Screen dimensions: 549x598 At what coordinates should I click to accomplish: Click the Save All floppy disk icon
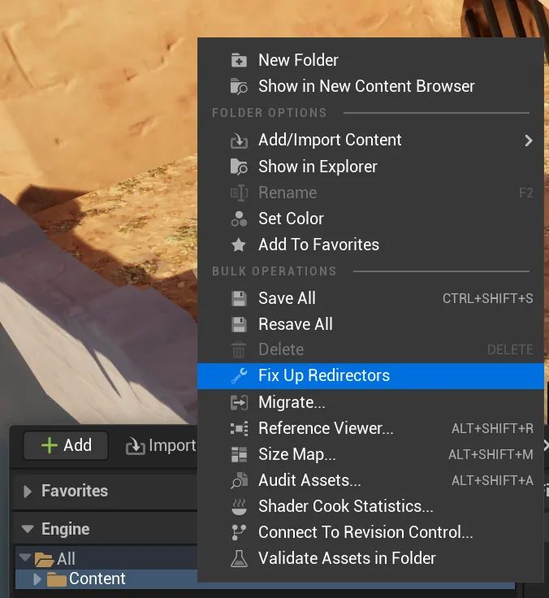pyautogui.click(x=239, y=299)
